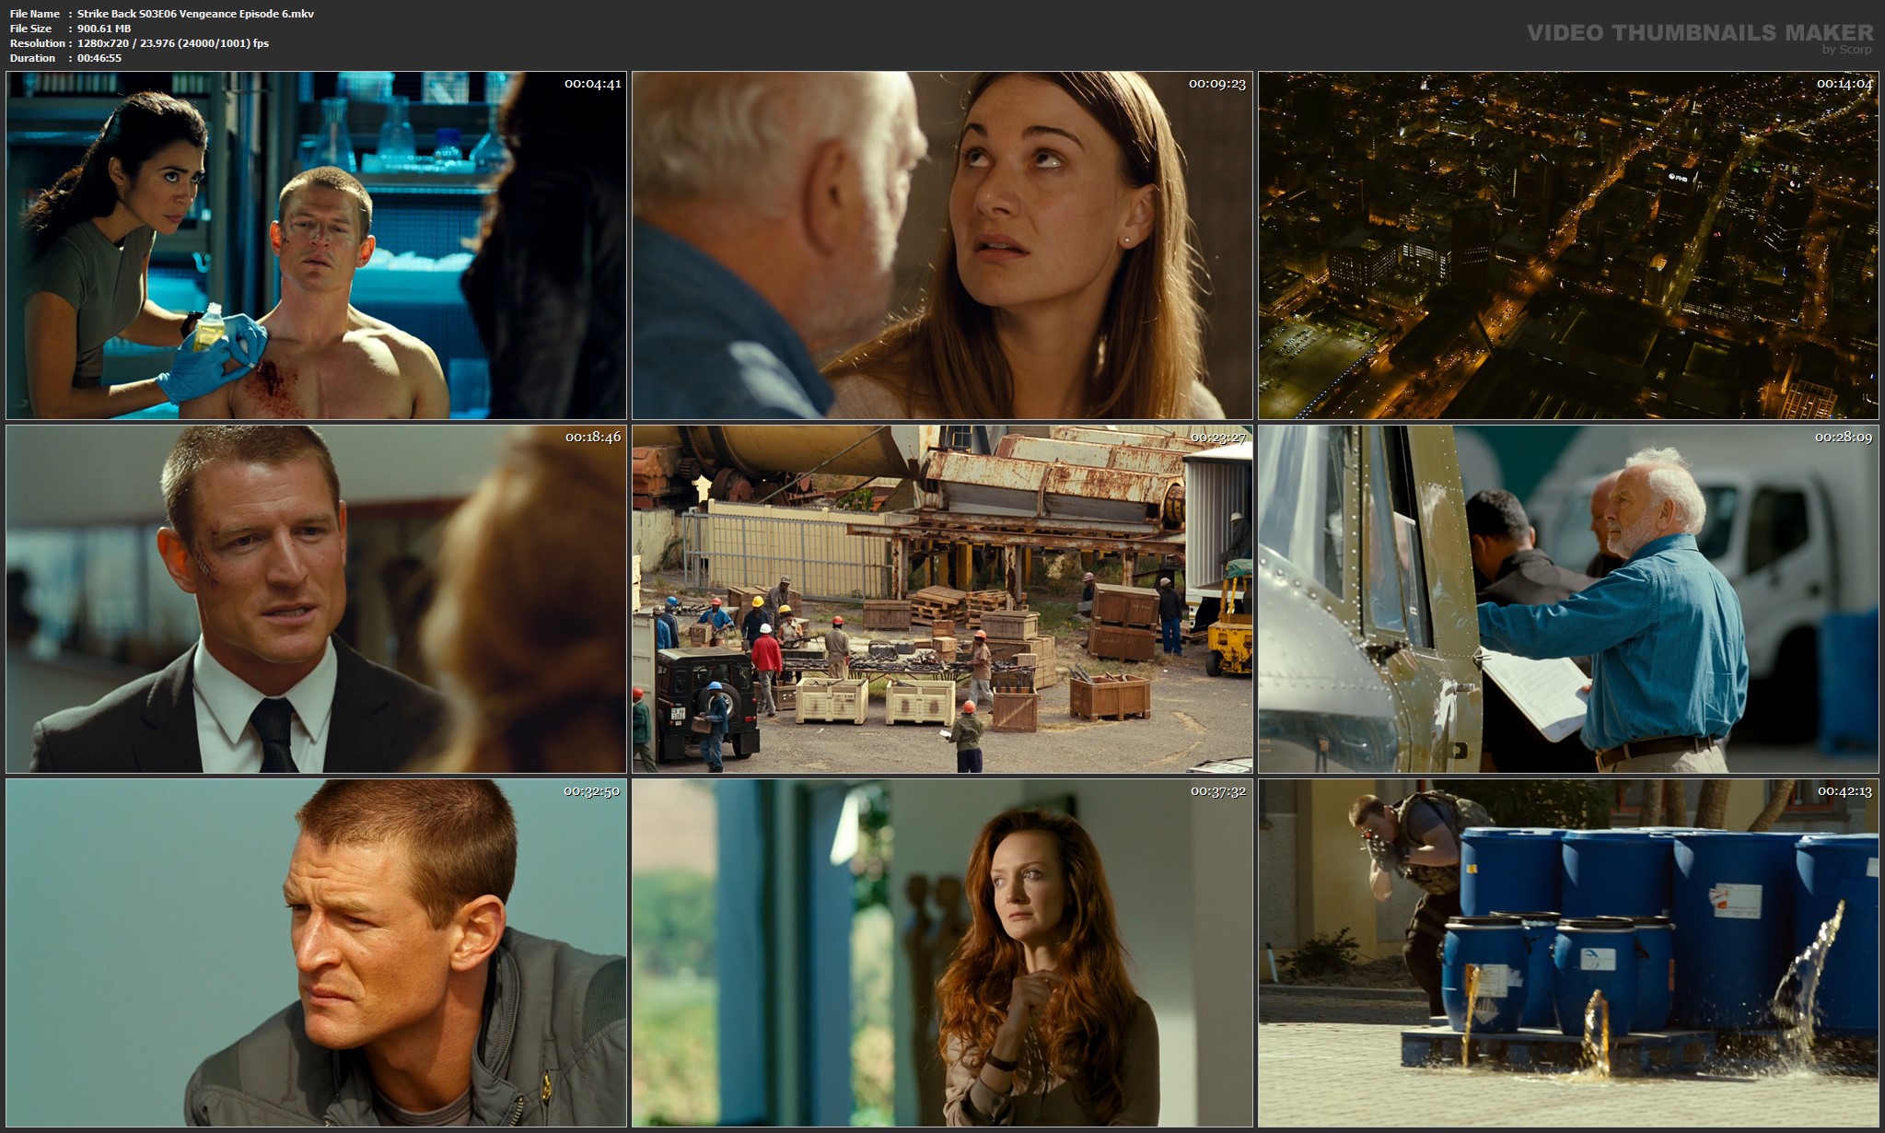
Task: Click the timestamp label '00:28:09'
Action: point(1844,438)
